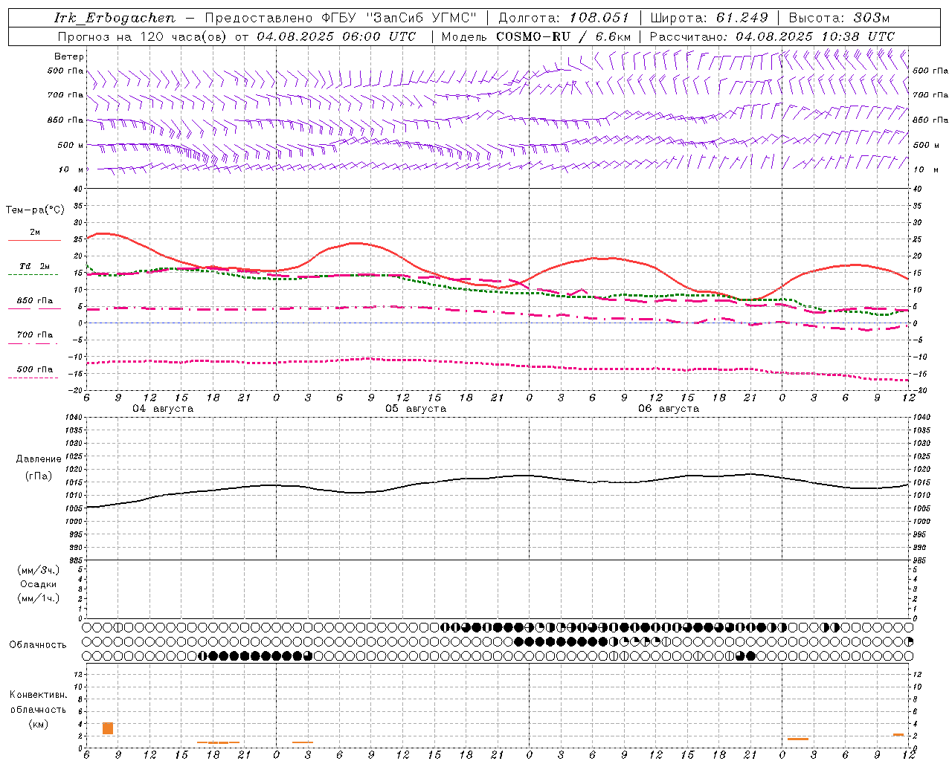Viewport: 952px width, 761px height.
Task: Click the station name Irk_Erbogachen
Action: (115, 18)
